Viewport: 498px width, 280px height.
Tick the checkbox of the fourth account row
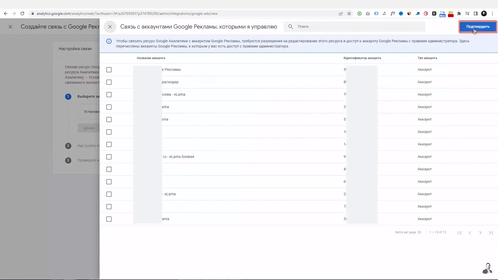[109, 107]
